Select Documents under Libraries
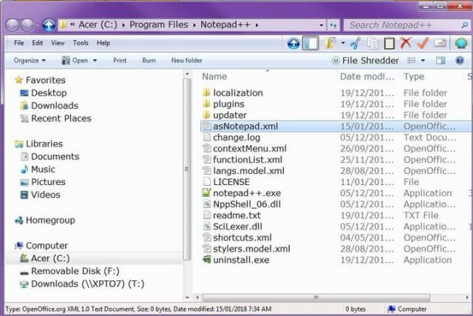This screenshot has width=473, height=316. pyautogui.click(x=50, y=156)
